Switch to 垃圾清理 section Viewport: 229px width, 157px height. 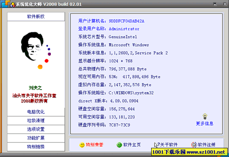[36, 120]
